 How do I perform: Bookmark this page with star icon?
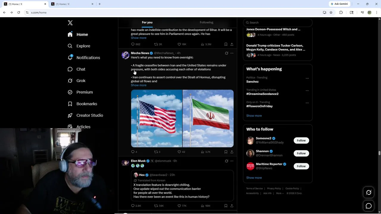click(x=331, y=12)
